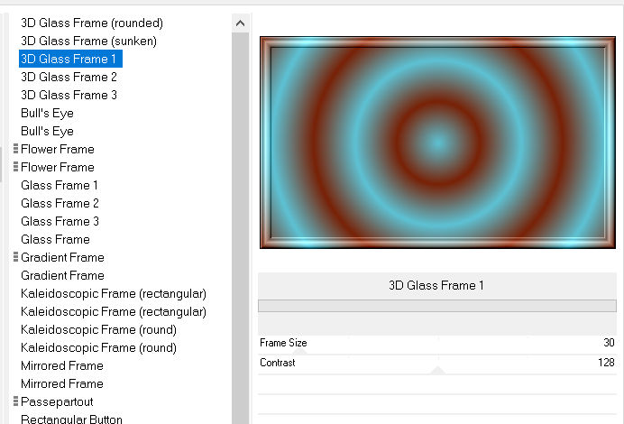Click the marker icon beside Passepartout

point(15,401)
